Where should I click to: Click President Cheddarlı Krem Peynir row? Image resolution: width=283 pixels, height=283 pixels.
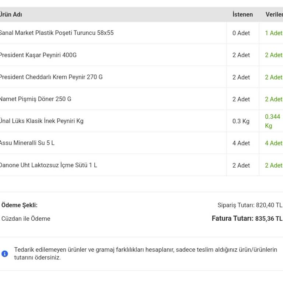50,77
